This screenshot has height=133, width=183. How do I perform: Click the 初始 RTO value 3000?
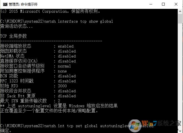pos(62,86)
